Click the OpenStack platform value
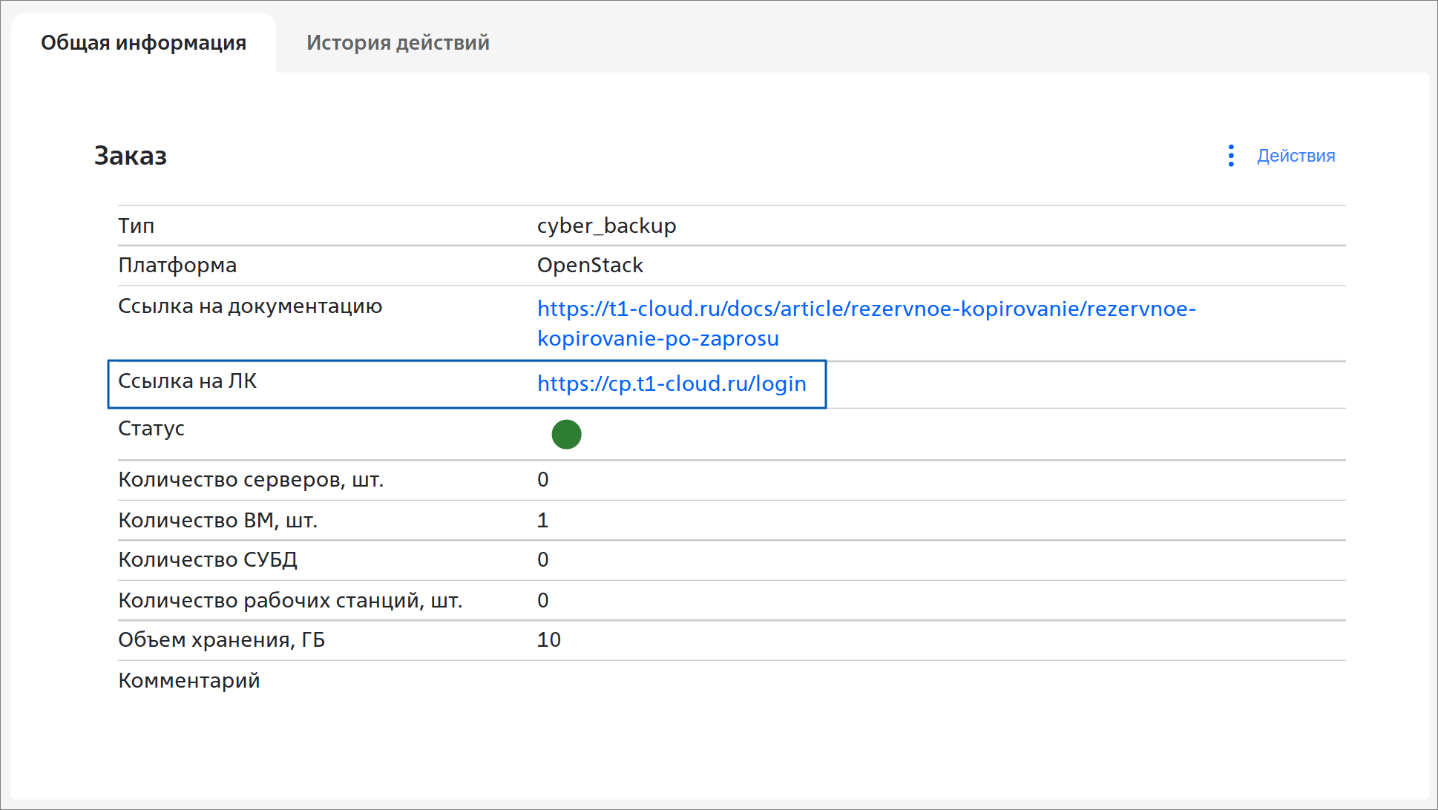 click(590, 266)
